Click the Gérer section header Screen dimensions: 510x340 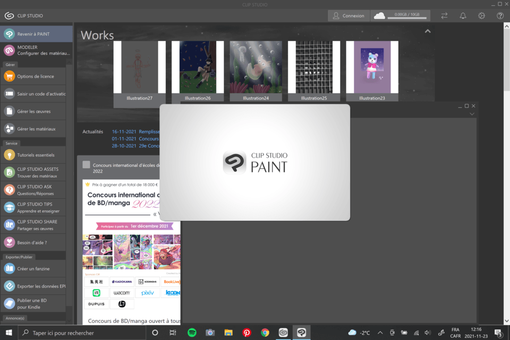point(10,64)
